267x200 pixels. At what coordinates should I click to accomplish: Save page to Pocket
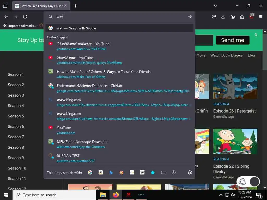214,17
